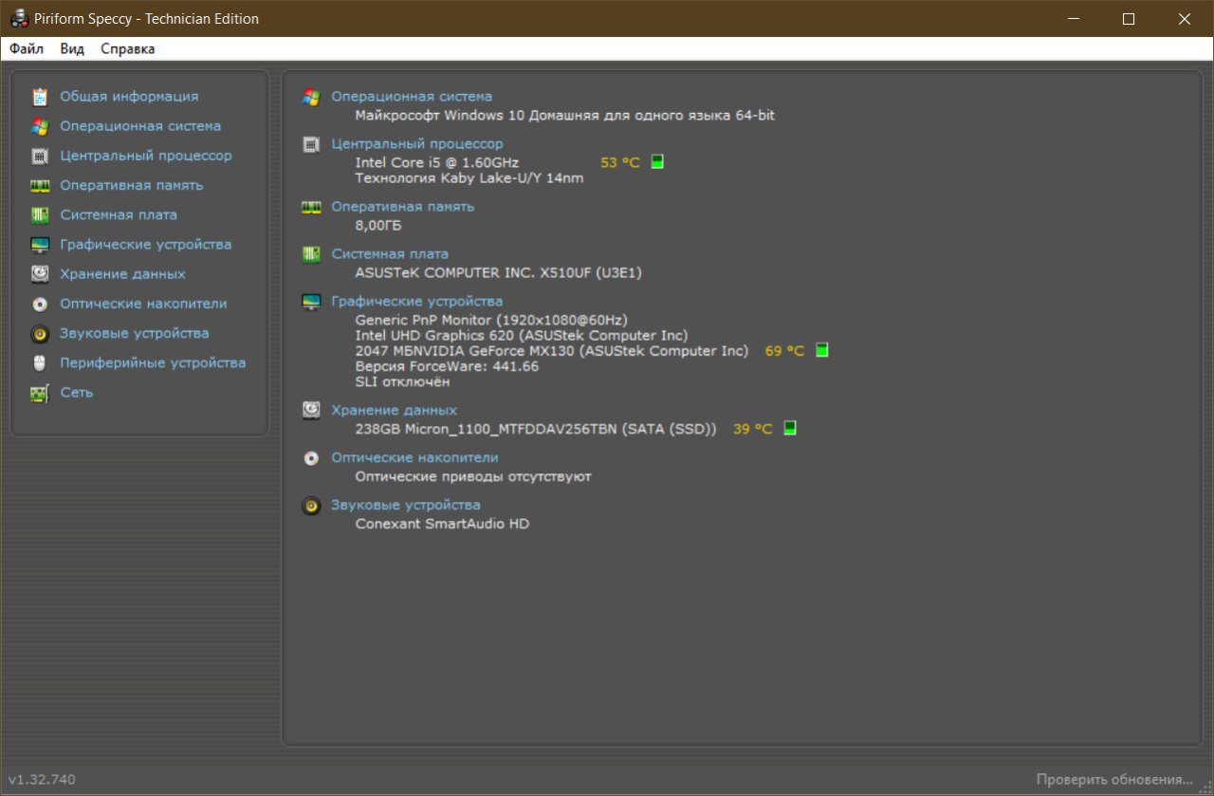The height and width of the screenshot is (796, 1214).
Task: Select Звуковые устройства in the sidebar
Action: pyautogui.click(x=135, y=333)
